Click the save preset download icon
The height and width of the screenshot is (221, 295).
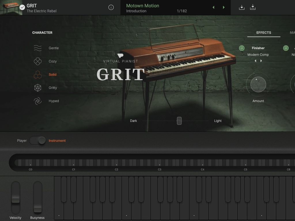coord(242,7)
